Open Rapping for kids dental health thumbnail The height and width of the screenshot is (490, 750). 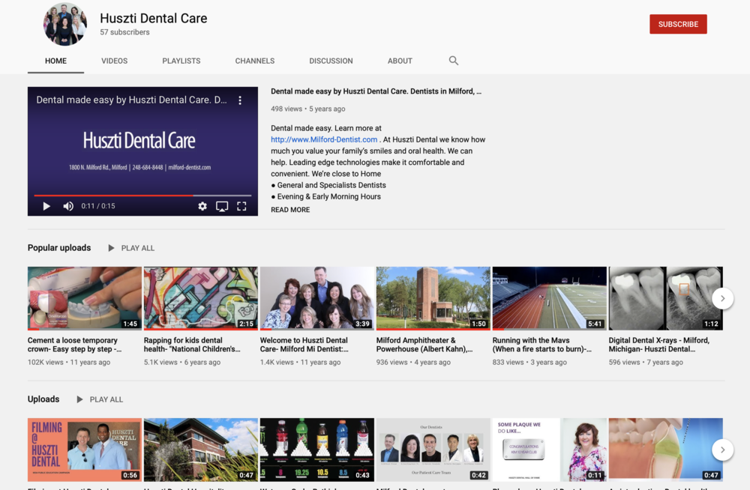201,298
